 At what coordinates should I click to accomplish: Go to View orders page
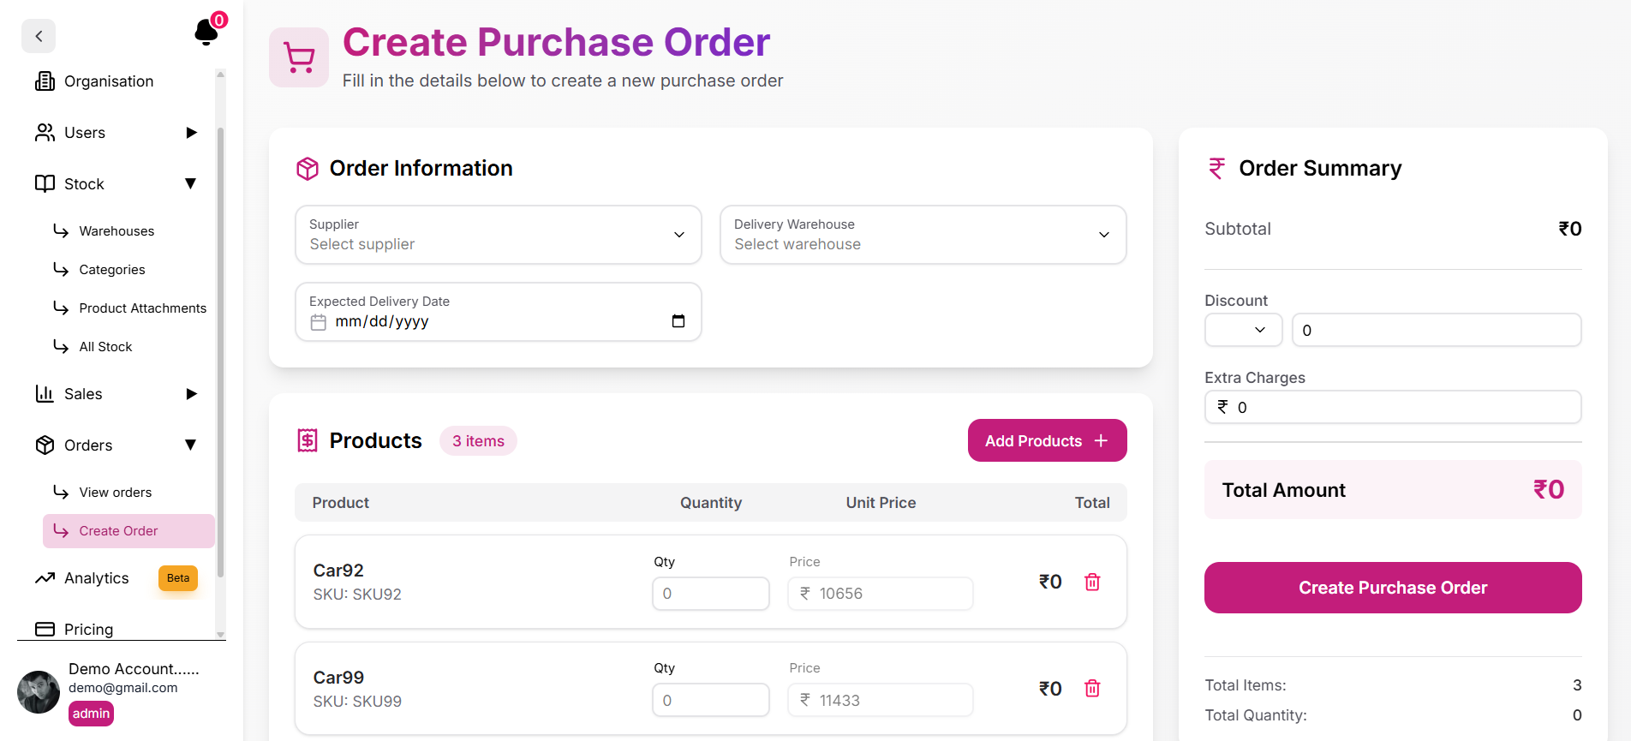pyautogui.click(x=115, y=493)
